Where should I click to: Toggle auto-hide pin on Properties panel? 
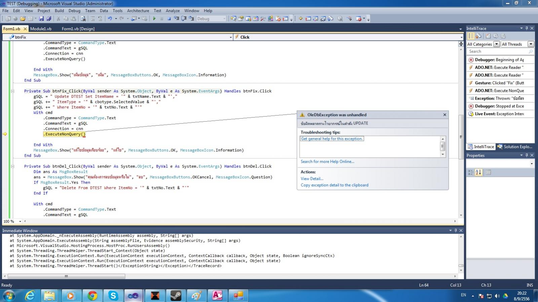[527, 155]
